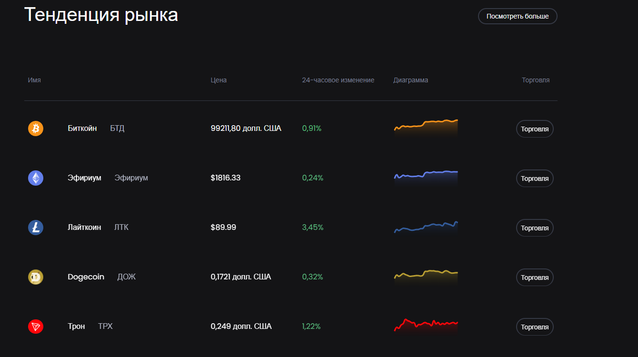Open the Litecoin price chart thumbnail

pyautogui.click(x=426, y=228)
